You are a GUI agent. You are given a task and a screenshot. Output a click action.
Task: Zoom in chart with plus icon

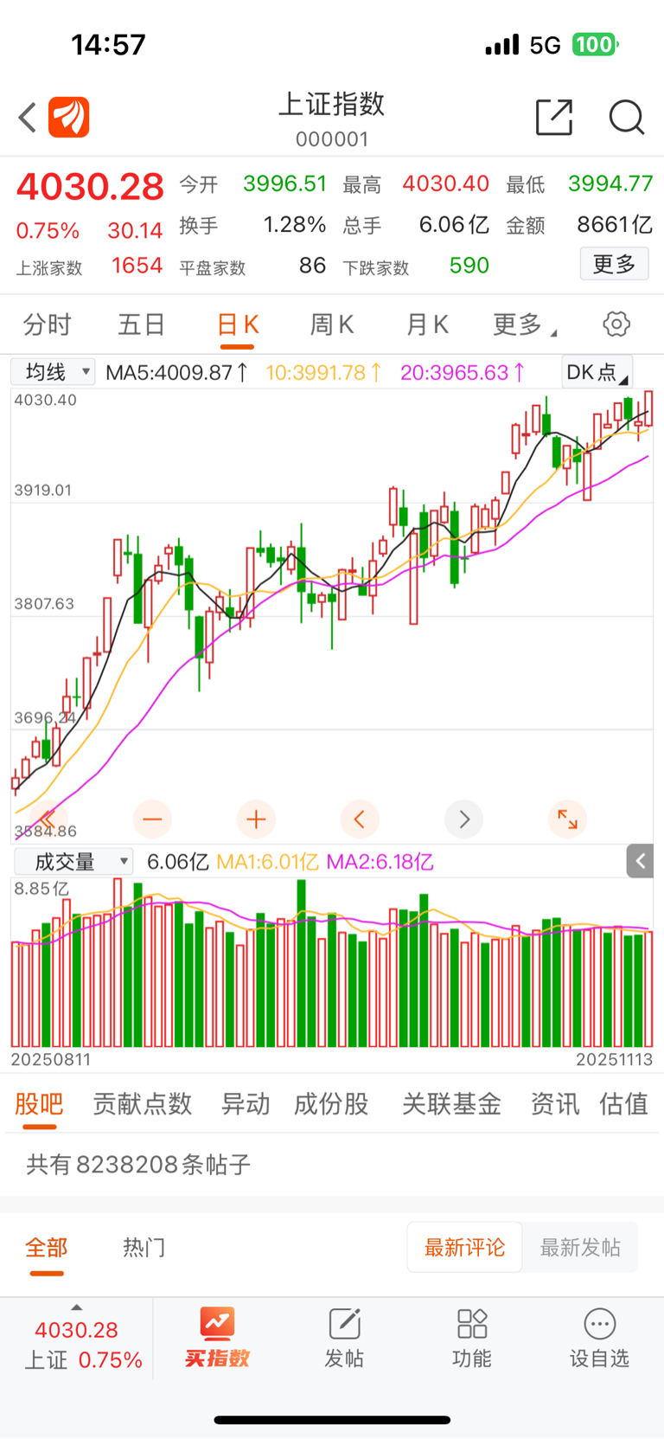pyautogui.click(x=256, y=819)
